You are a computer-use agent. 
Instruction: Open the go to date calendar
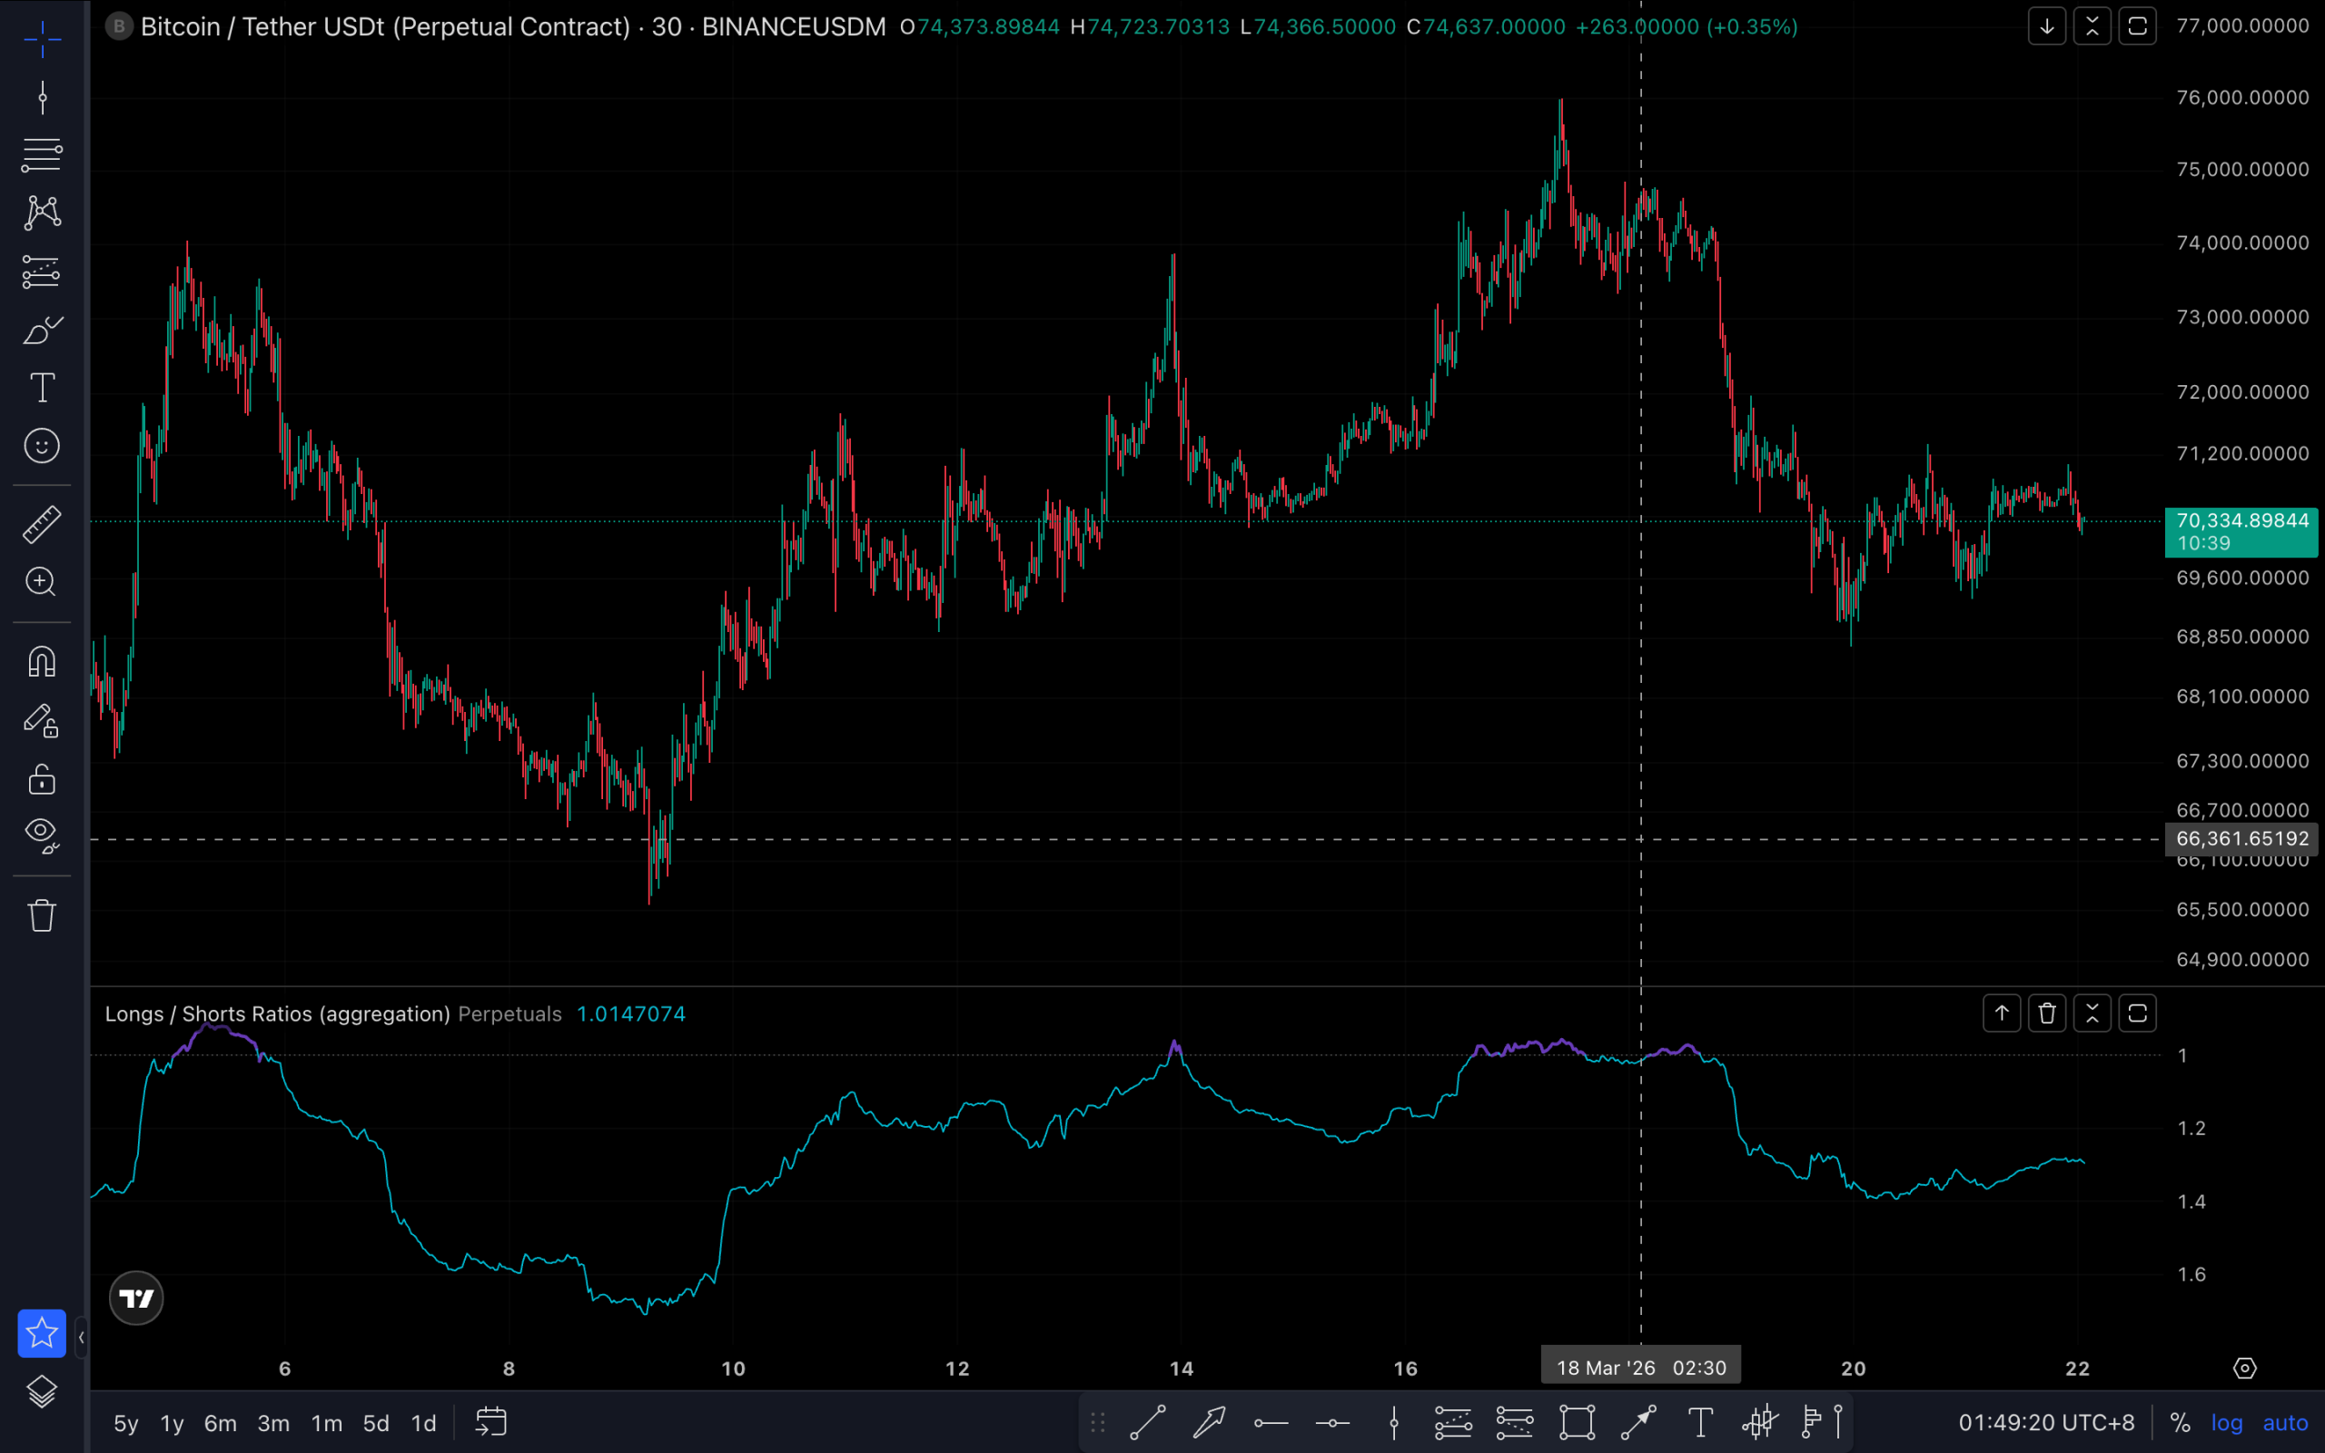tap(491, 1422)
